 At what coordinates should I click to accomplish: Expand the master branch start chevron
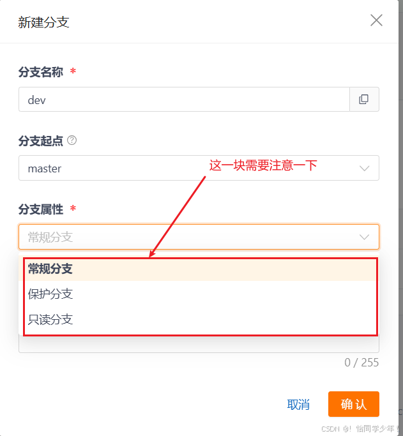coord(364,169)
